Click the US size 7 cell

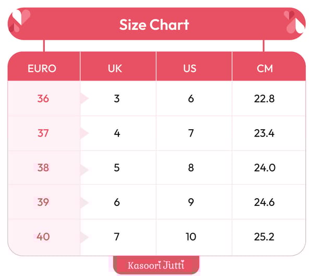coord(191,133)
